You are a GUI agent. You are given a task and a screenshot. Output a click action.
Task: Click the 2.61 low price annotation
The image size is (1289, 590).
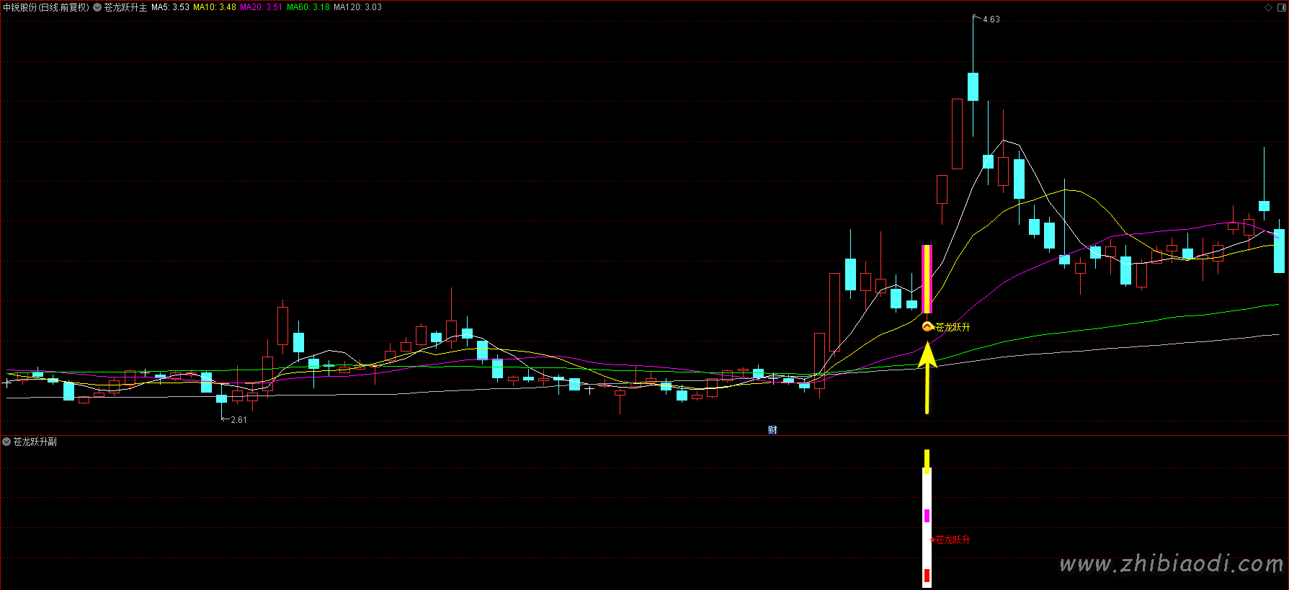pyautogui.click(x=238, y=419)
